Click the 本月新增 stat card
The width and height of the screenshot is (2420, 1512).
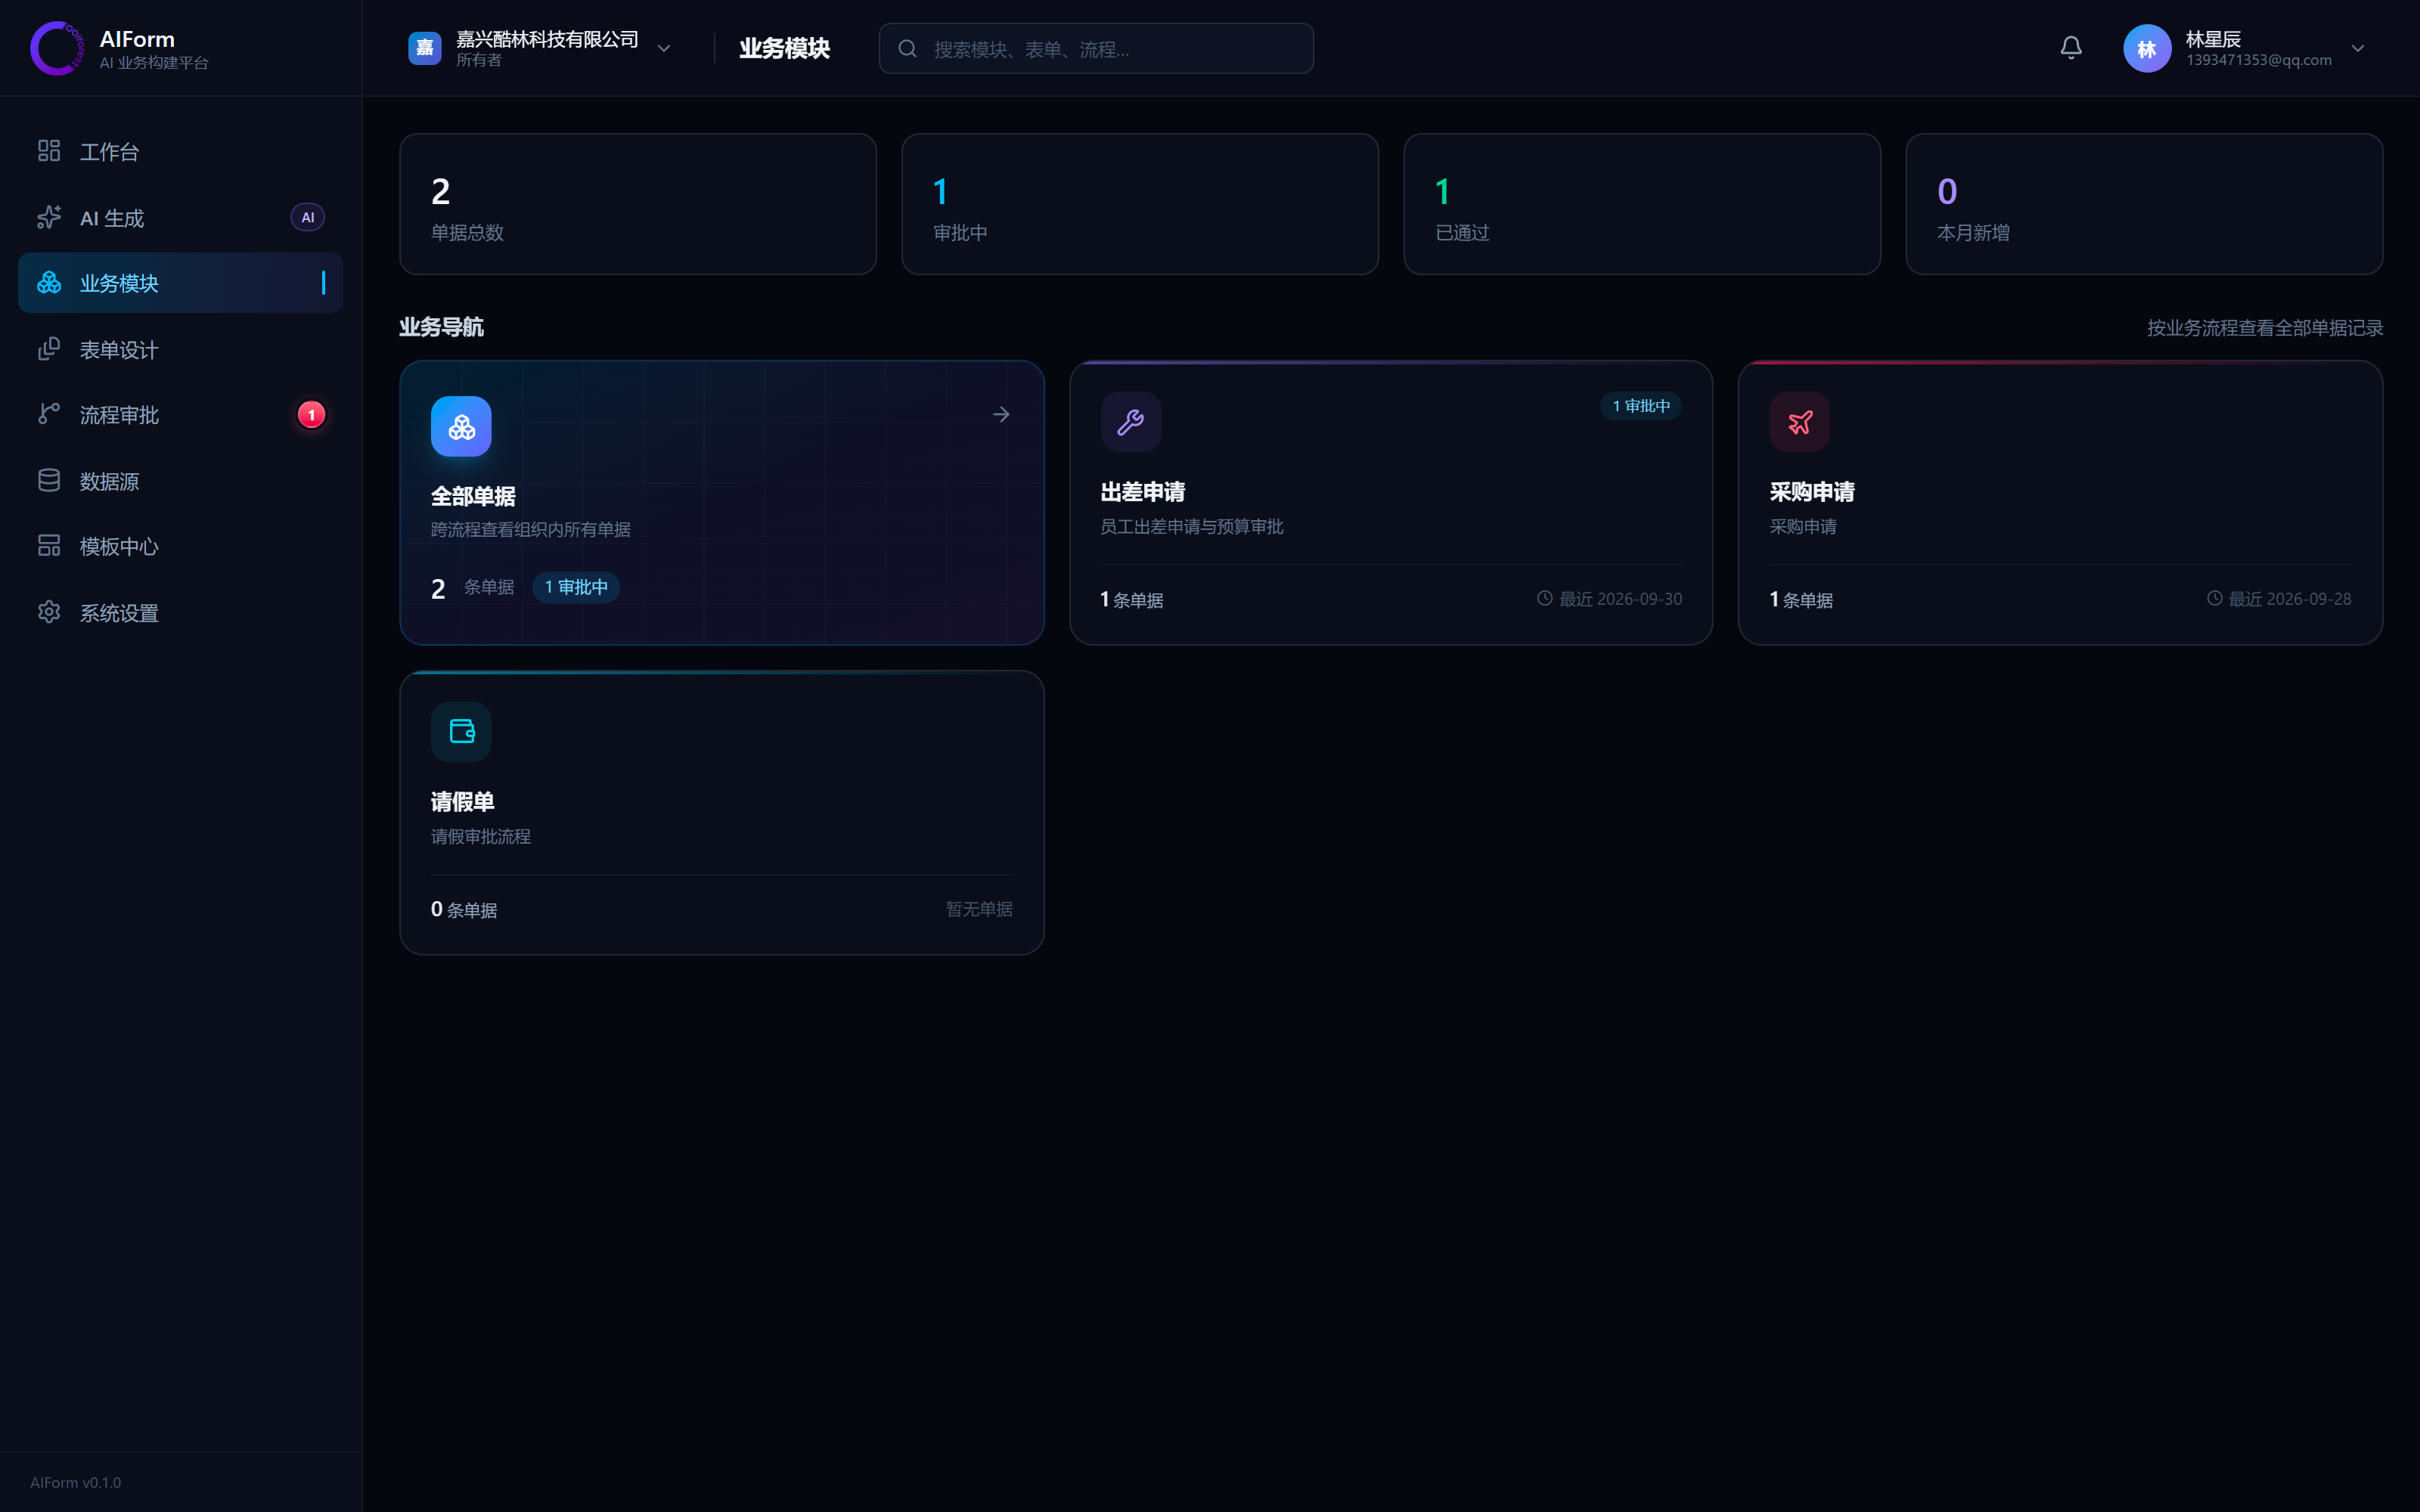click(2144, 204)
